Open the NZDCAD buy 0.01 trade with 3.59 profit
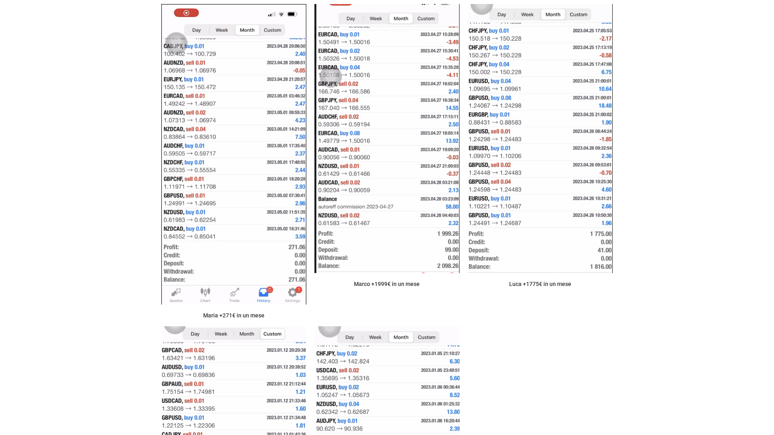The image size is (774, 435). pyautogui.click(x=234, y=232)
